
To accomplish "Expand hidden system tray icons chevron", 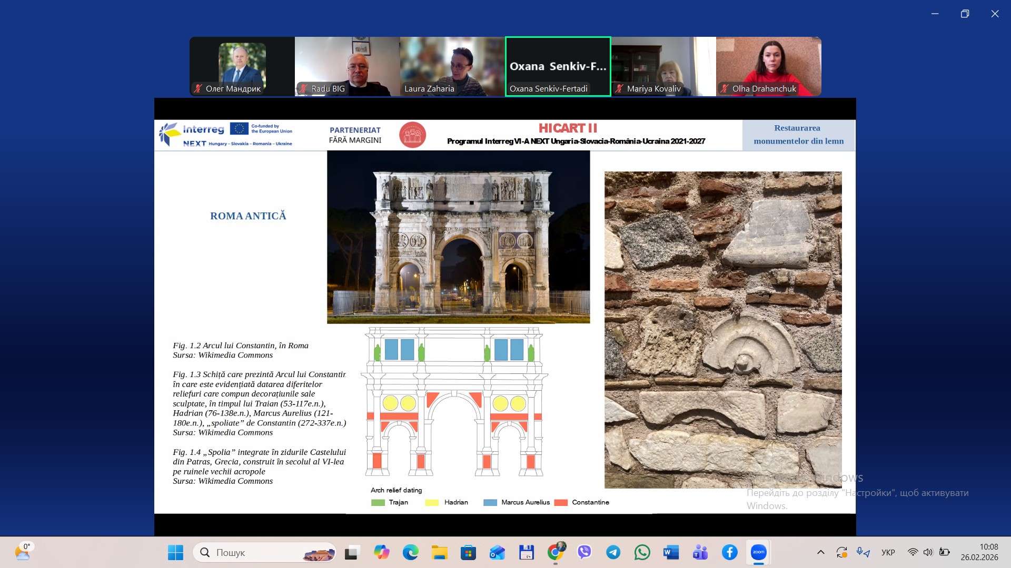I will coord(820,552).
